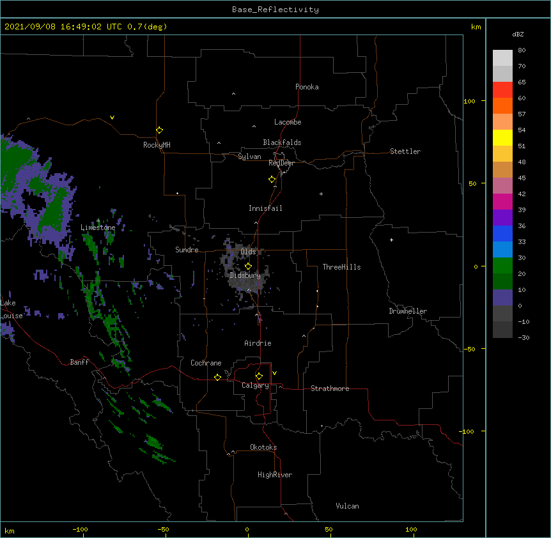Click the Limestone label
The width and height of the screenshot is (551, 538).
[x=98, y=227]
